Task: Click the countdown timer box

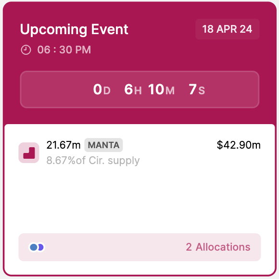Action: [x=139, y=89]
